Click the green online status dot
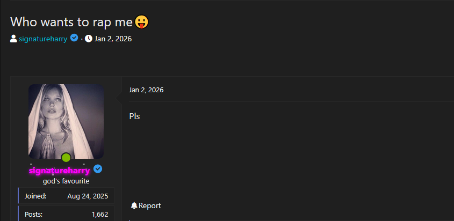The image size is (454, 221). click(66, 158)
